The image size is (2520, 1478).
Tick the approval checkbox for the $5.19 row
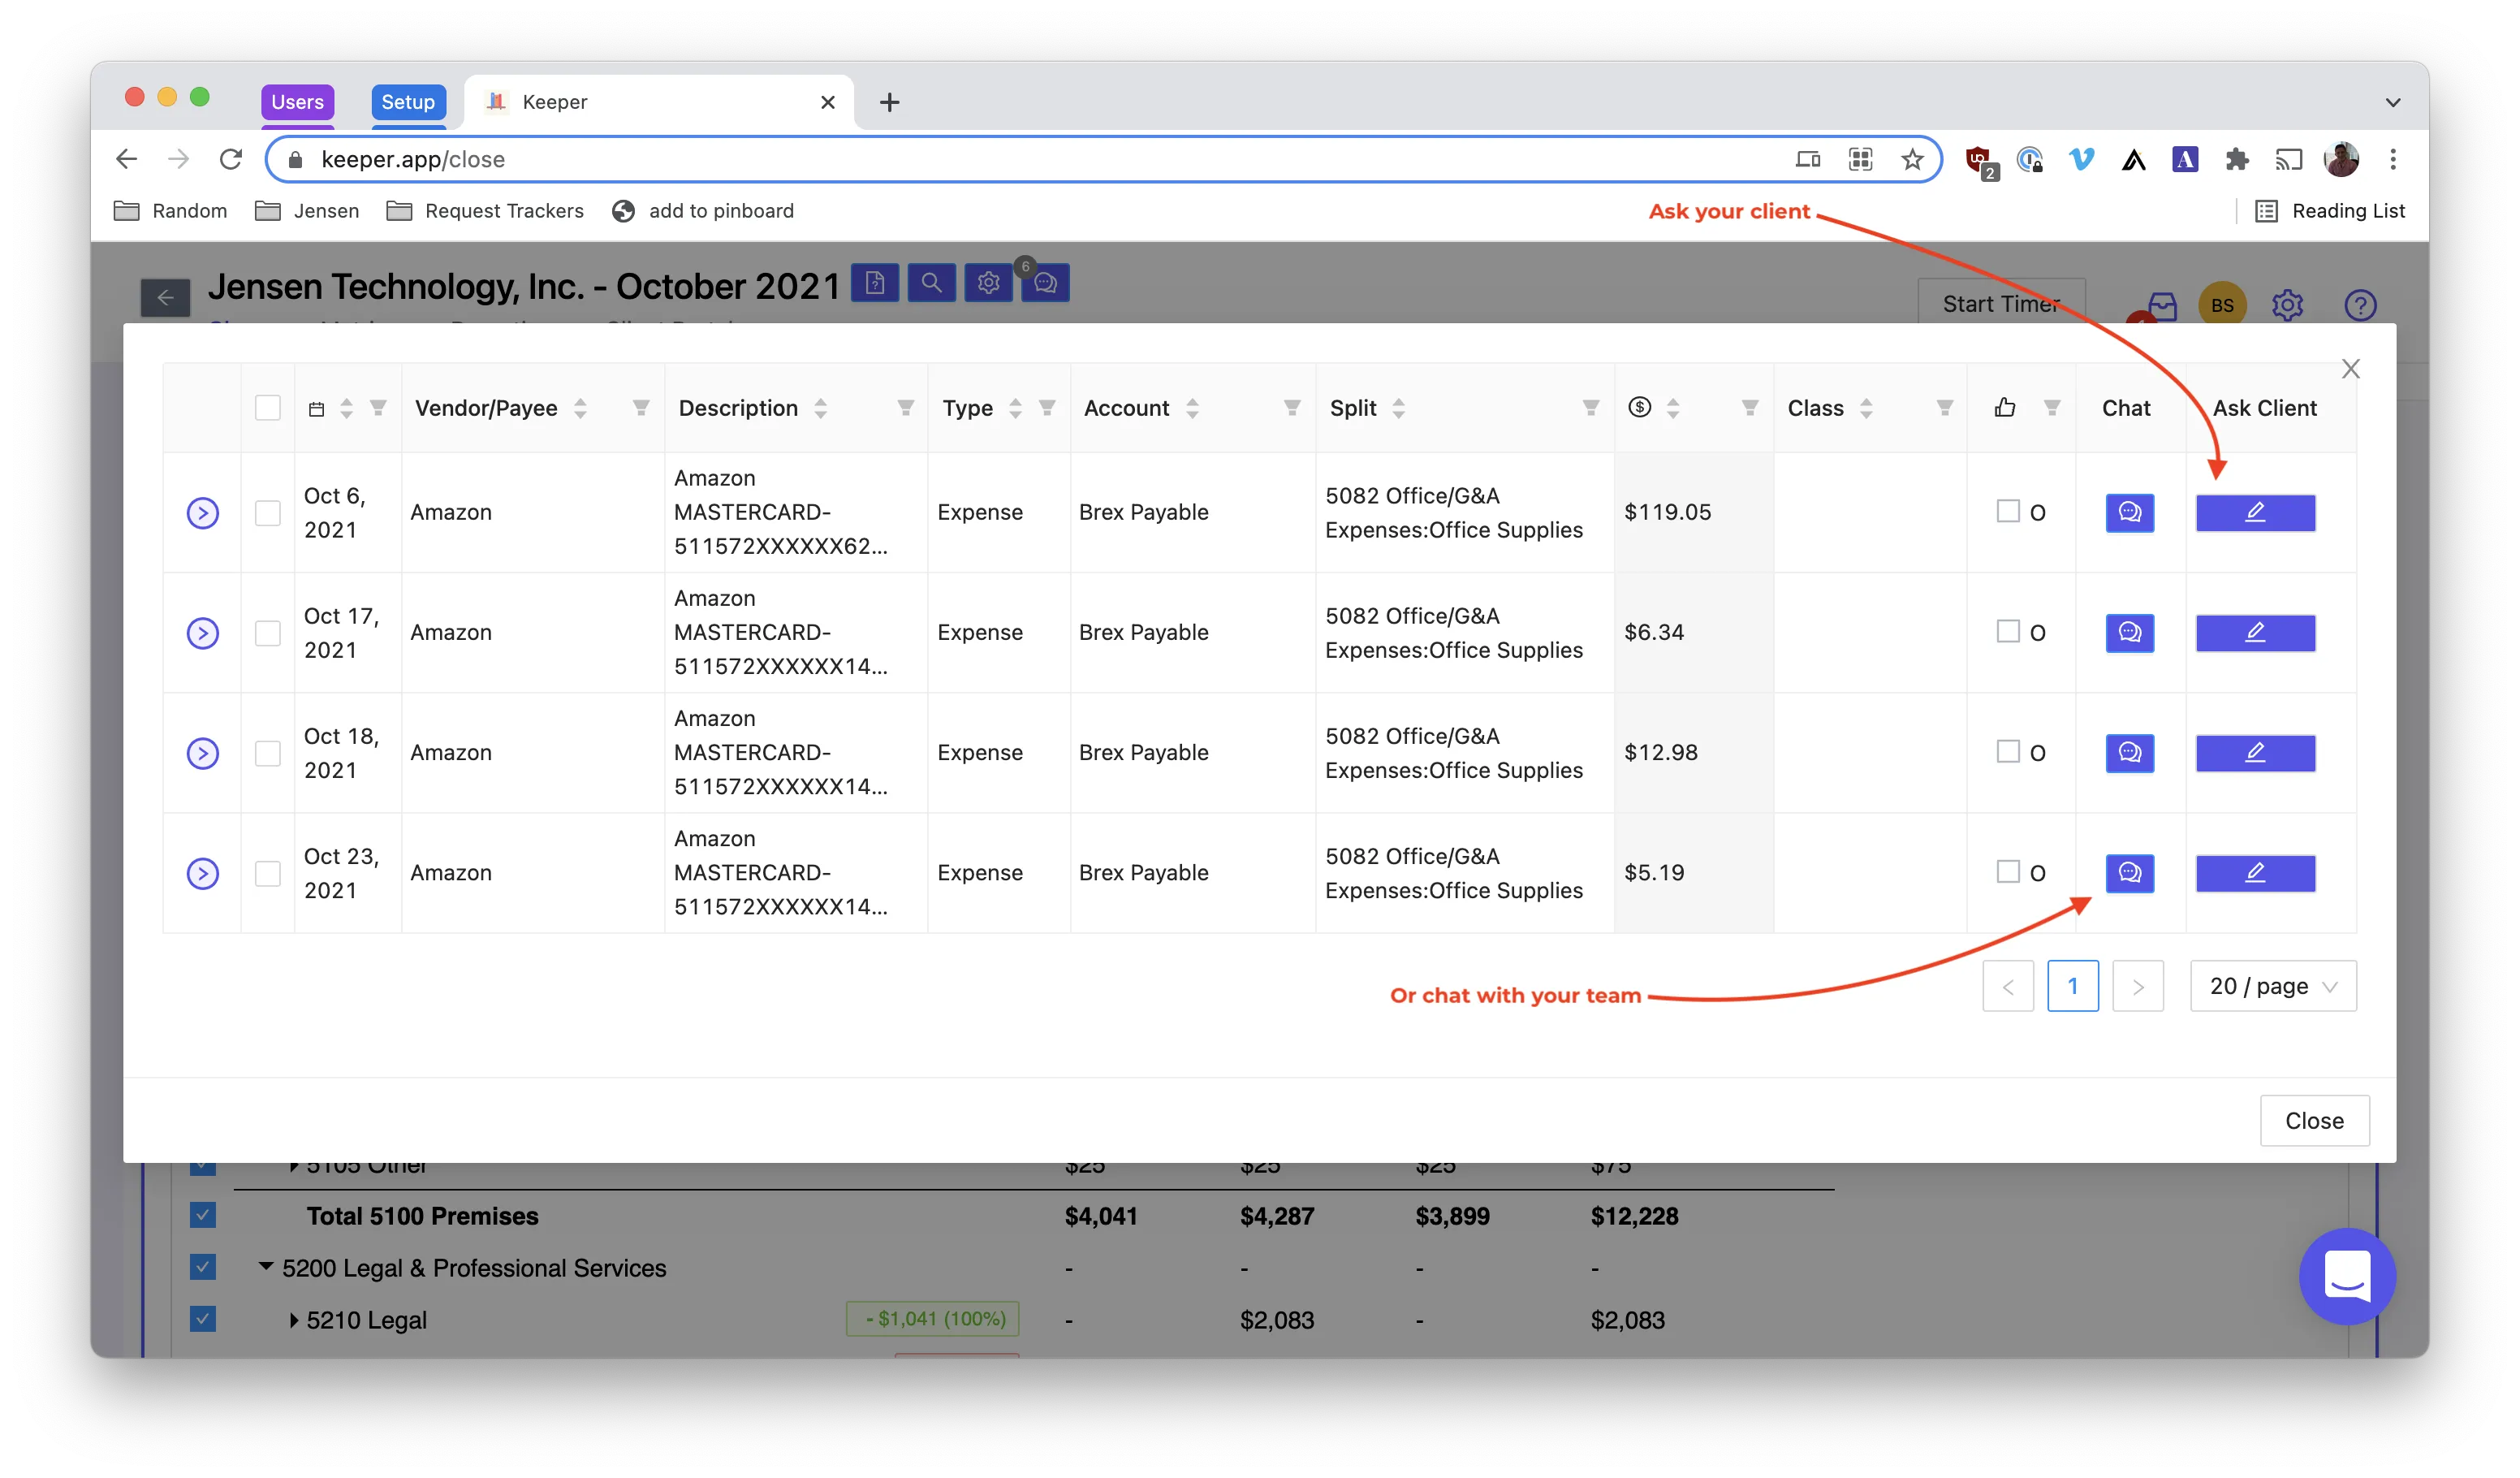2007,871
